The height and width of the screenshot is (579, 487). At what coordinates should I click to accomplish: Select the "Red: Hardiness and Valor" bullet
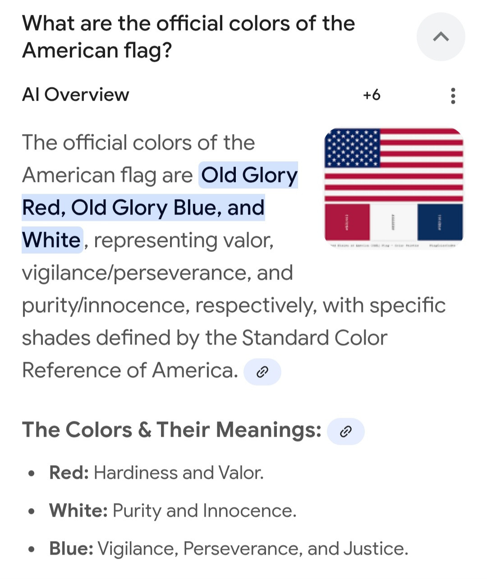point(156,473)
